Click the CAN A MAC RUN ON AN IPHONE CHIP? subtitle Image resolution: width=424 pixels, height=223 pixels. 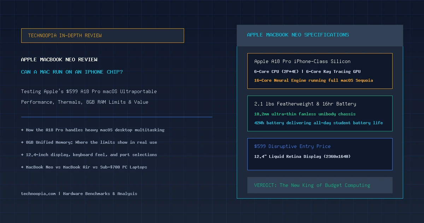pyautogui.click(x=72, y=72)
